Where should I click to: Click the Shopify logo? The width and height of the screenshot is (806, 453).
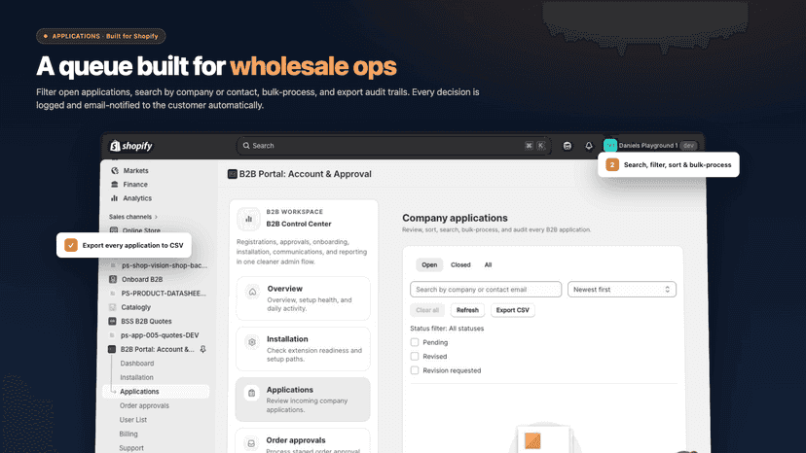tap(131, 146)
